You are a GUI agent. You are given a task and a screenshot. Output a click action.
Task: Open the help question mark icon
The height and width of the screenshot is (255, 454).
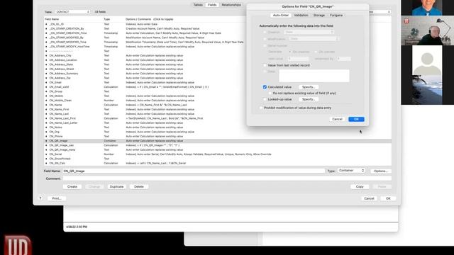[40, 198]
